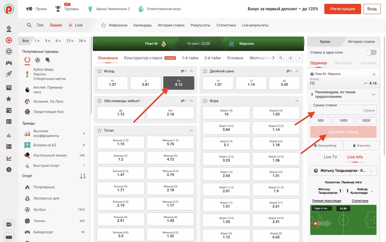Select the П2 8.16 odds button
The image size is (386, 242).
pyautogui.click(x=179, y=83)
